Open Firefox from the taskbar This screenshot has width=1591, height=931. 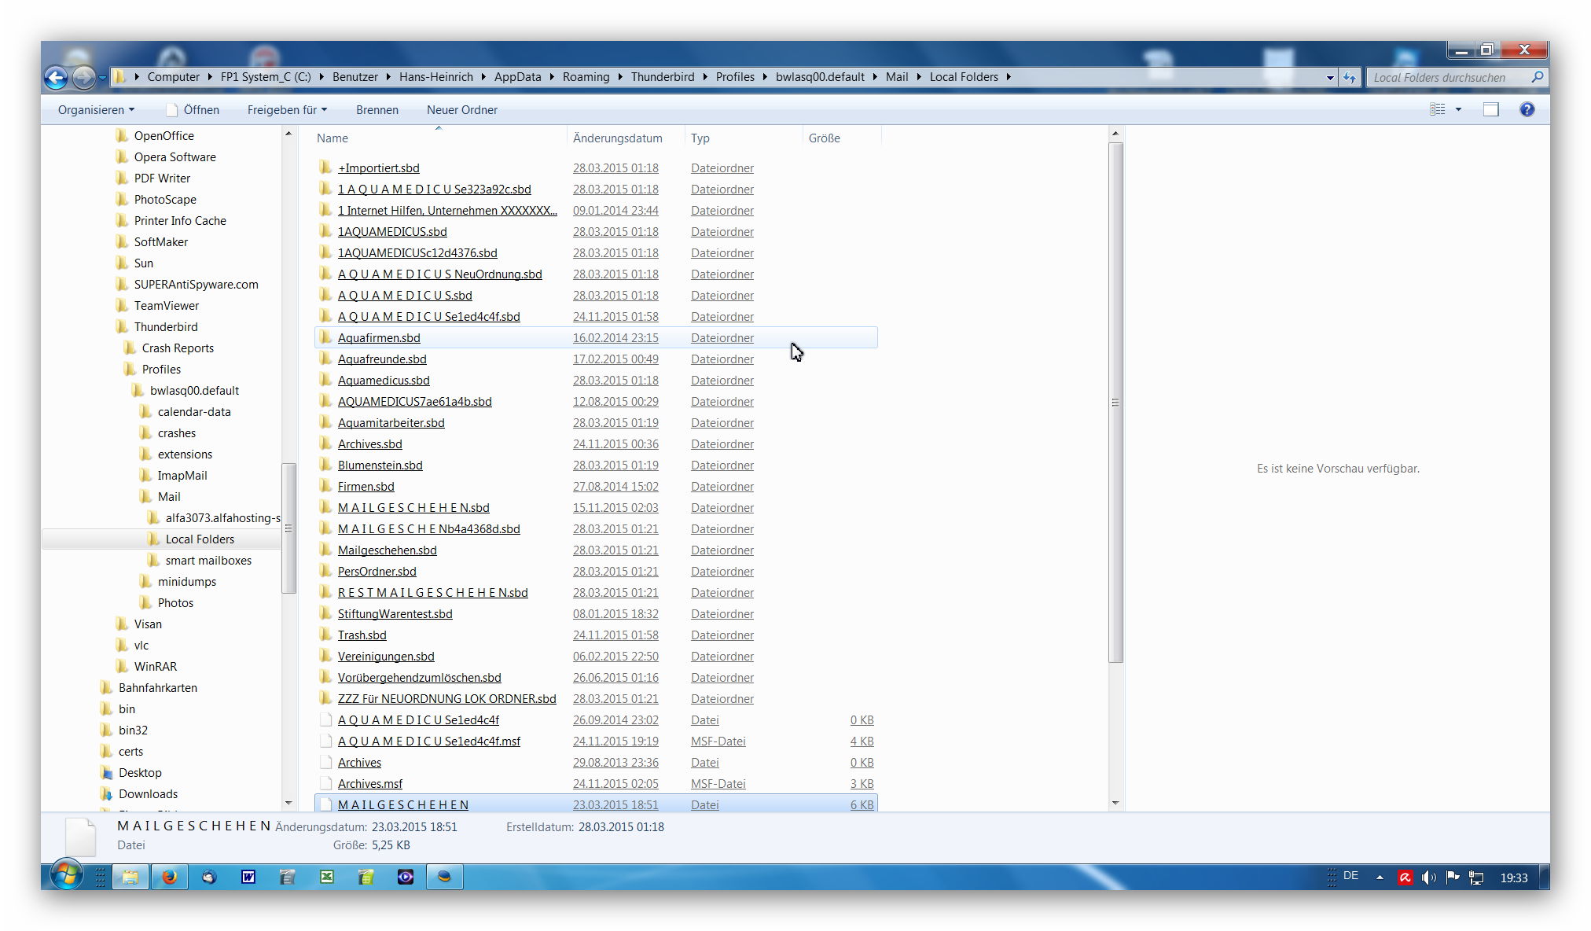coord(169,877)
